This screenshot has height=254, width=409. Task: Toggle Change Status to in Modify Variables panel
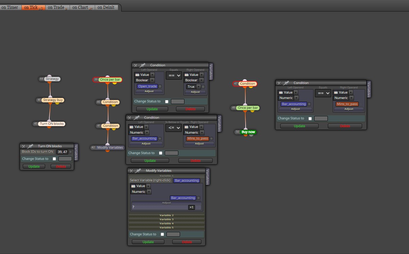162,234
